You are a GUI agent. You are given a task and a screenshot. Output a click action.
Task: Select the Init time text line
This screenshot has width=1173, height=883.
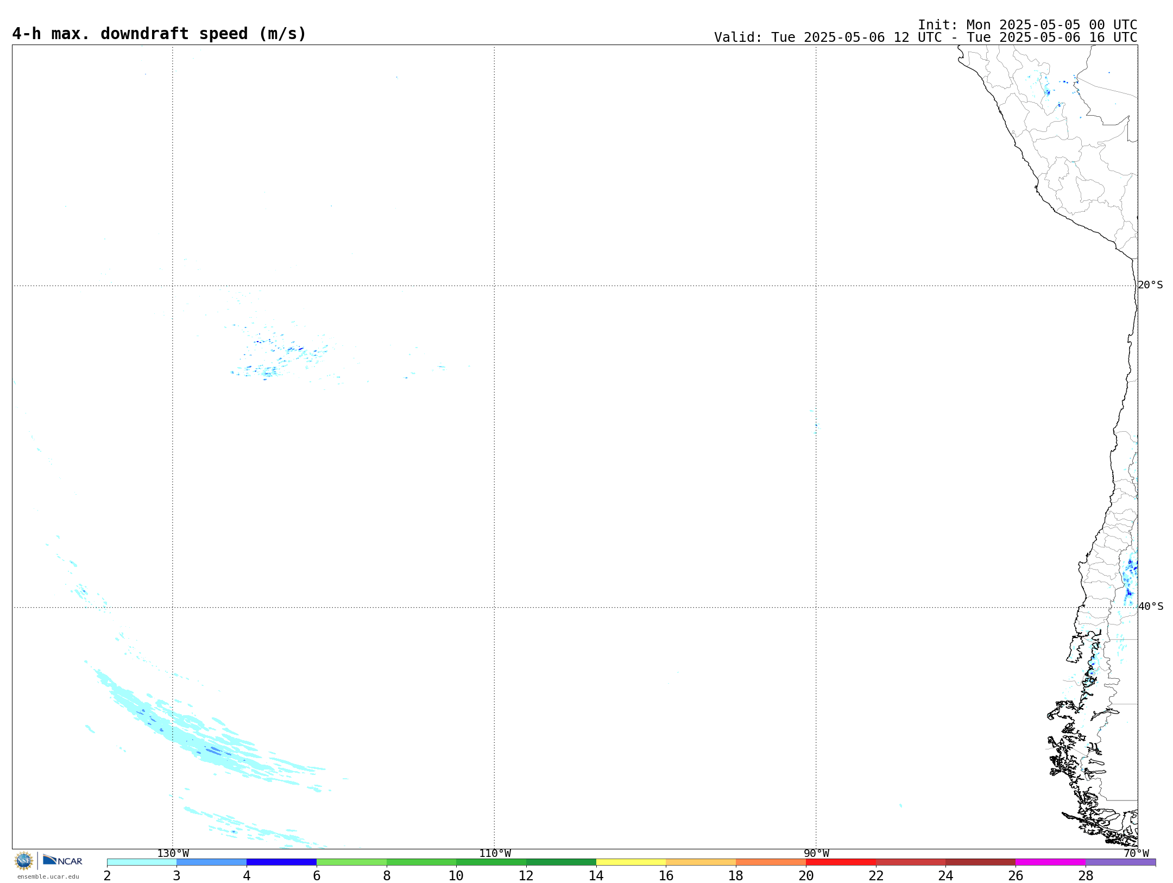click(x=1027, y=25)
